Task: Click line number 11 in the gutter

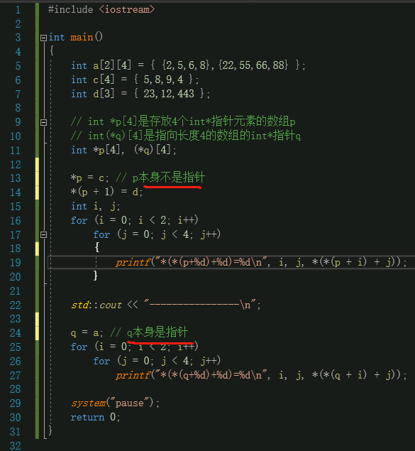Action: click(15, 151)
